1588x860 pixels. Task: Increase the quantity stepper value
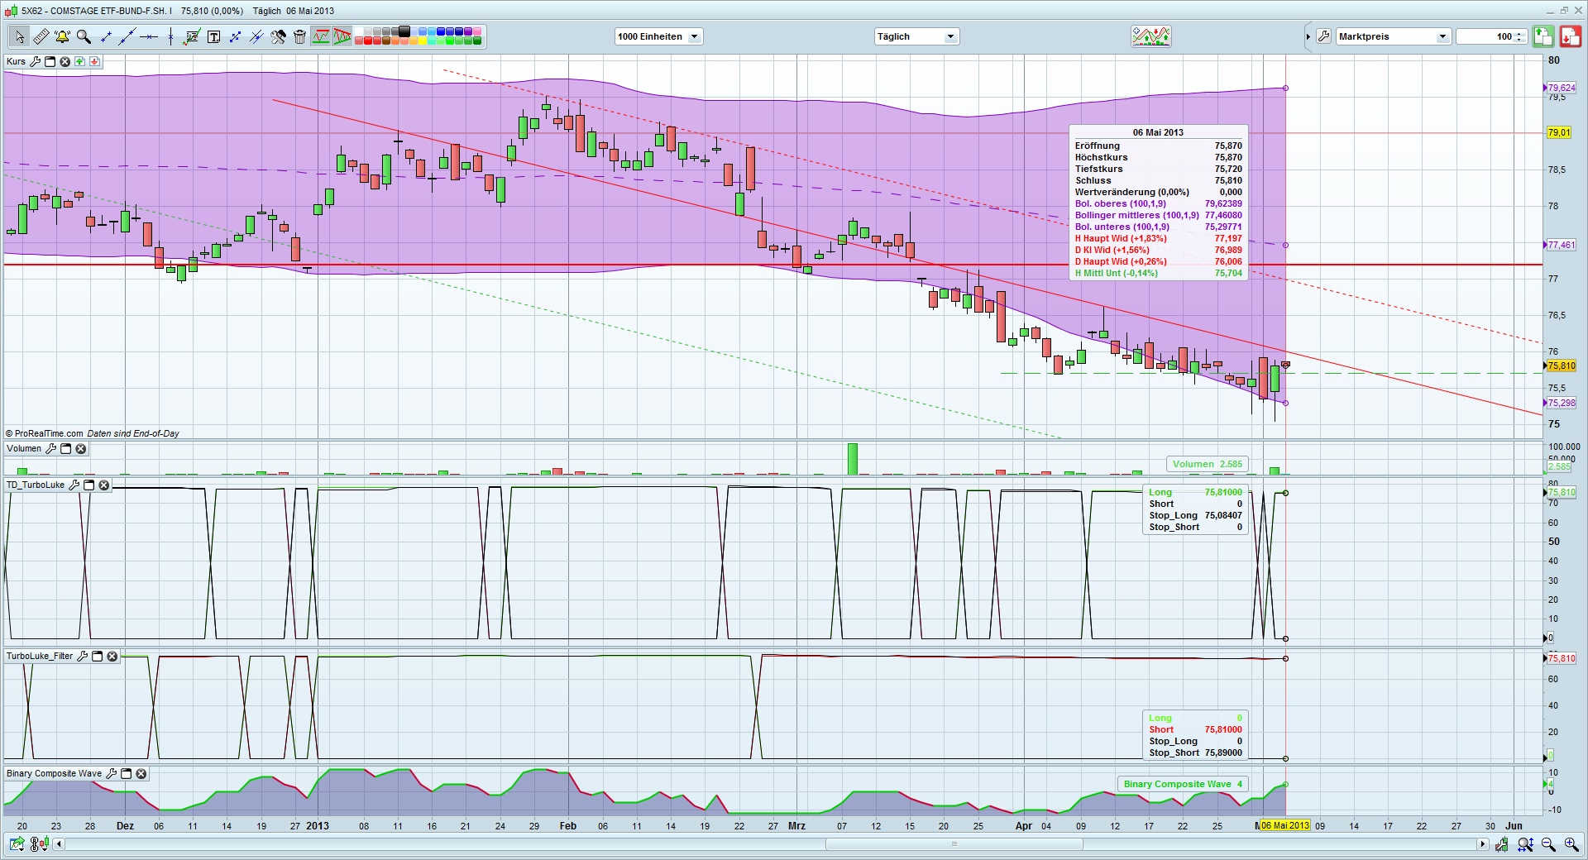tap(1520, 33)
